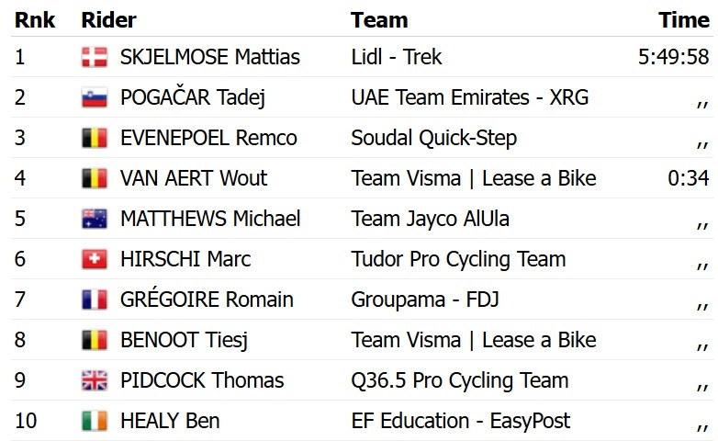Click the Irish flag beside Healy

click(x=95, y=421)
